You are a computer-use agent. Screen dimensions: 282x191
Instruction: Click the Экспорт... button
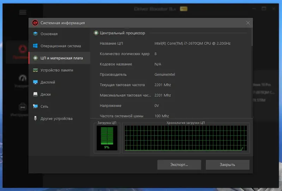pyautogui.click(x=179, y=165)
